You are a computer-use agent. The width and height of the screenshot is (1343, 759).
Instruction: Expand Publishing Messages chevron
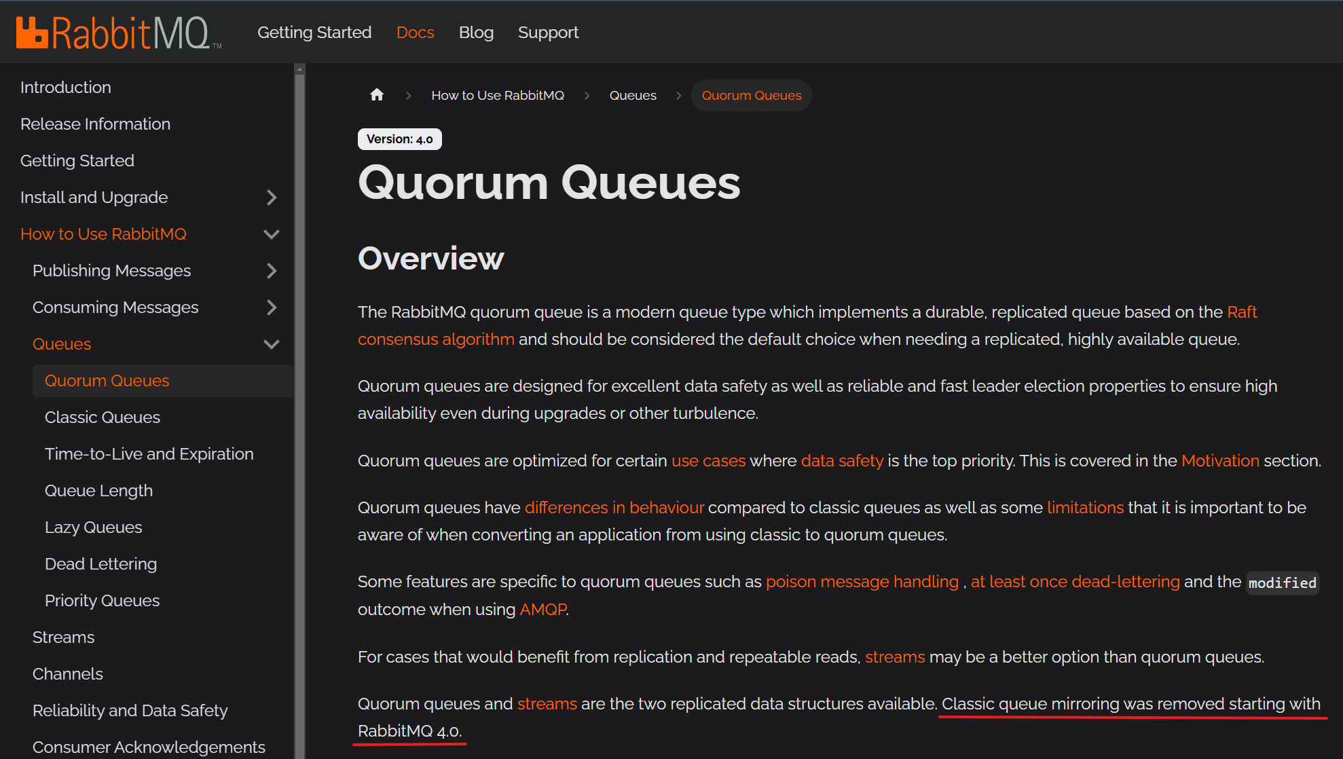272,271
